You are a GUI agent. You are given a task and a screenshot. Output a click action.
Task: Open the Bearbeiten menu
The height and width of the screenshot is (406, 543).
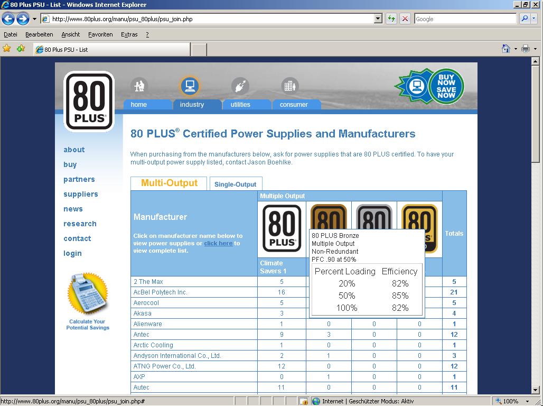(39, 34)
